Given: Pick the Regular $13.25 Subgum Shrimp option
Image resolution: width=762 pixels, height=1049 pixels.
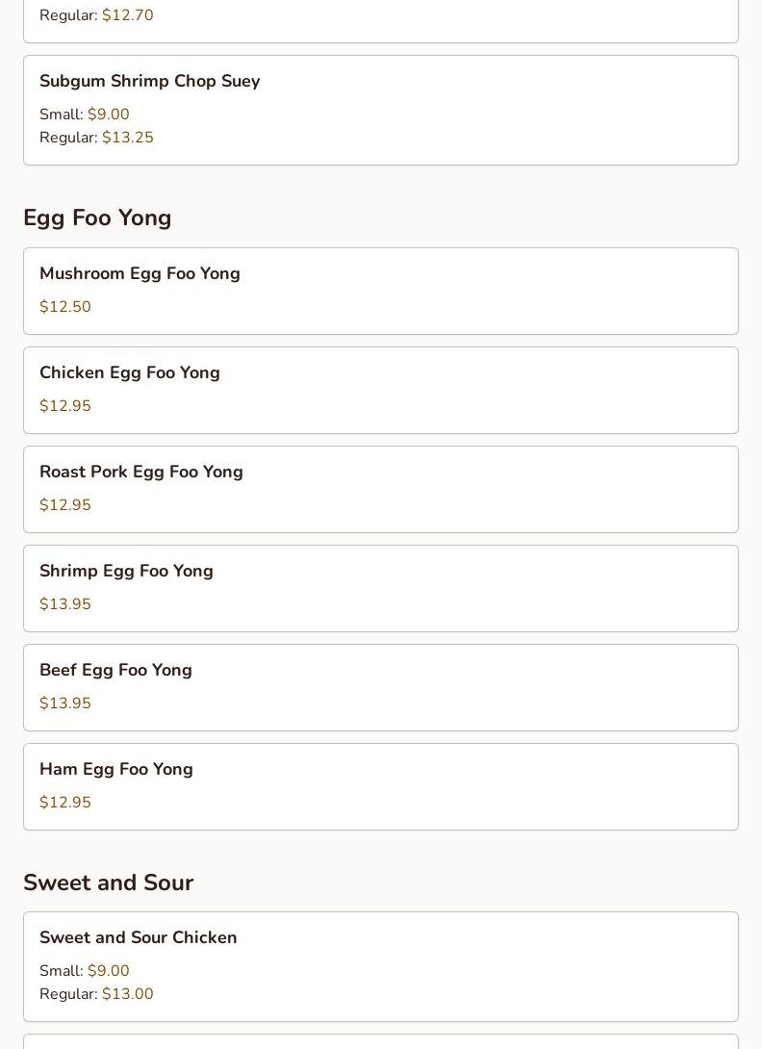Looking at the screenshot, I should 96,138.
